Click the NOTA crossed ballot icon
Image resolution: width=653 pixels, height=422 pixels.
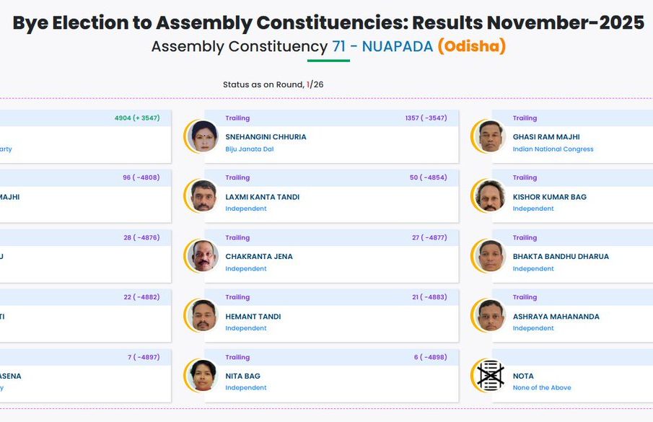click(x=491, y=376)
